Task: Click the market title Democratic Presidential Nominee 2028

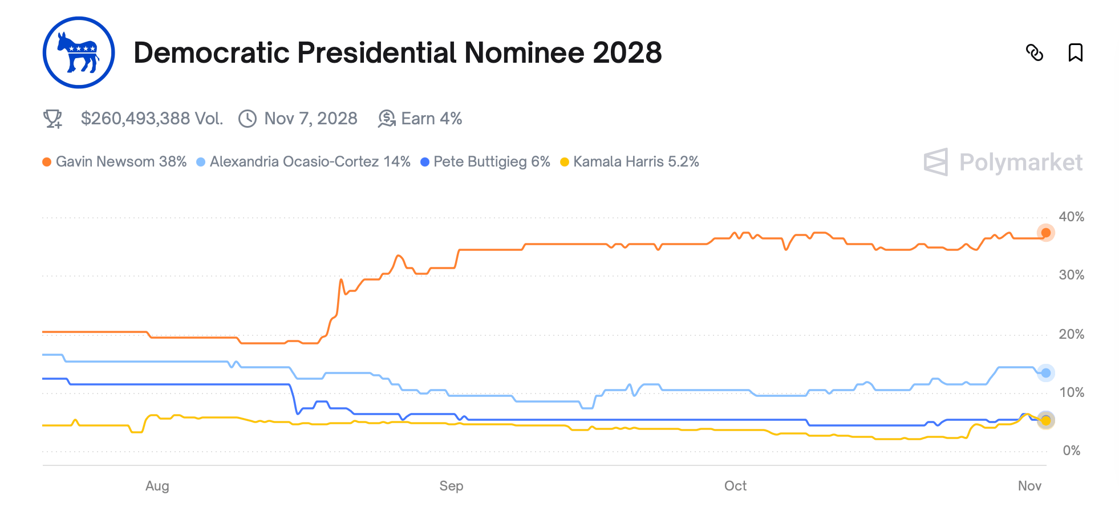Action: pos(398,53)
